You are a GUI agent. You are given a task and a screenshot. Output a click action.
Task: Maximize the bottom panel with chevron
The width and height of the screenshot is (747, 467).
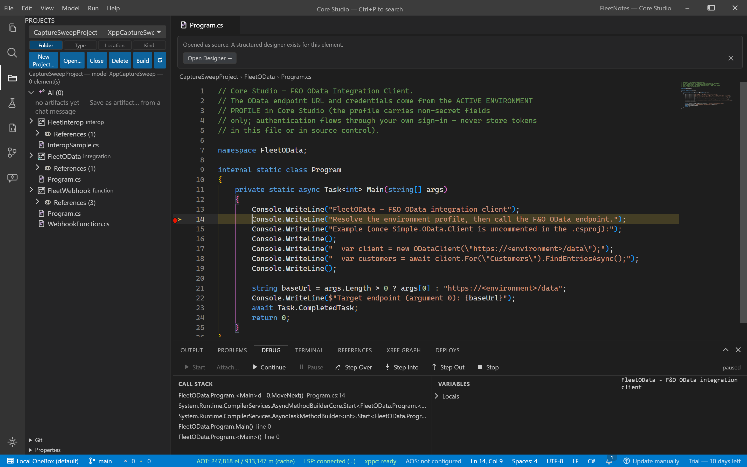coord(725,350)
